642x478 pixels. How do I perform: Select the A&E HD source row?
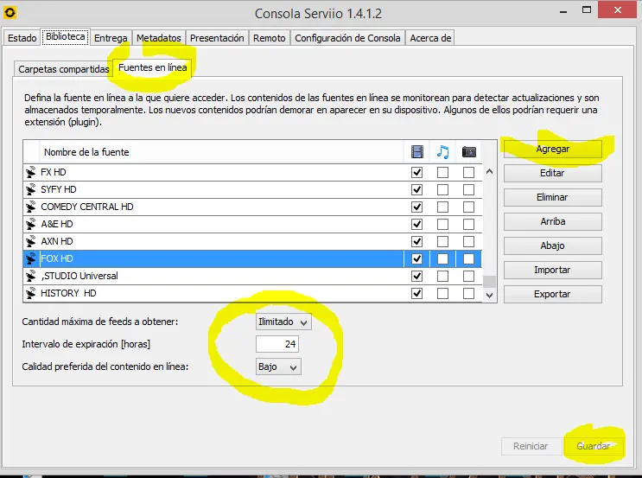[x=252, y=224]
